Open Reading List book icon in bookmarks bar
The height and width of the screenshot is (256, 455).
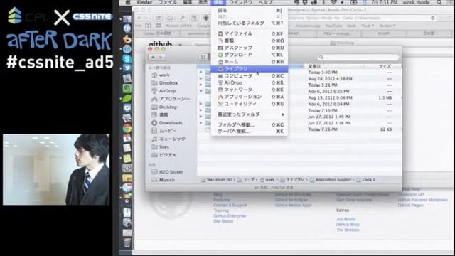click(149, 26)
